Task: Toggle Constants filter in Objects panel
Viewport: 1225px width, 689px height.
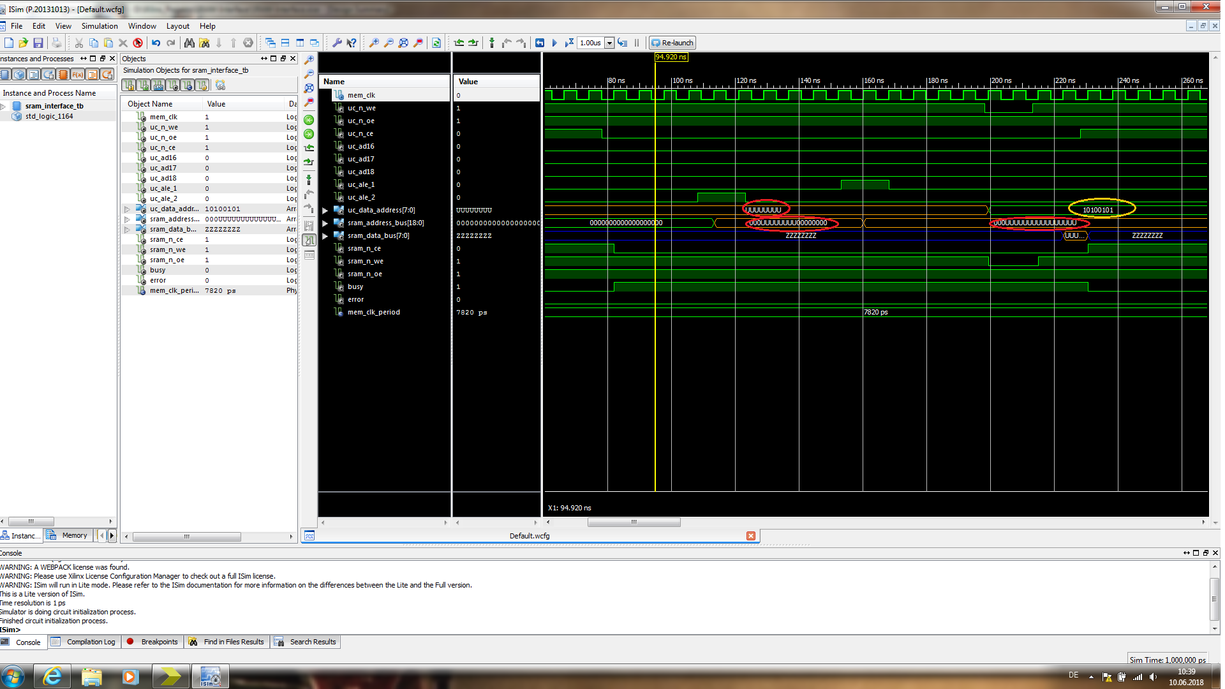Action: coord(187,85)
